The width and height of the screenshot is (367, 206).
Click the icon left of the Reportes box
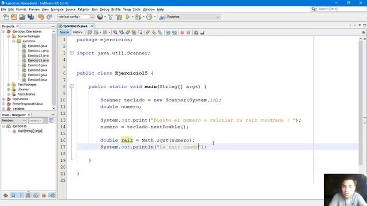click(x=162, y=17)
